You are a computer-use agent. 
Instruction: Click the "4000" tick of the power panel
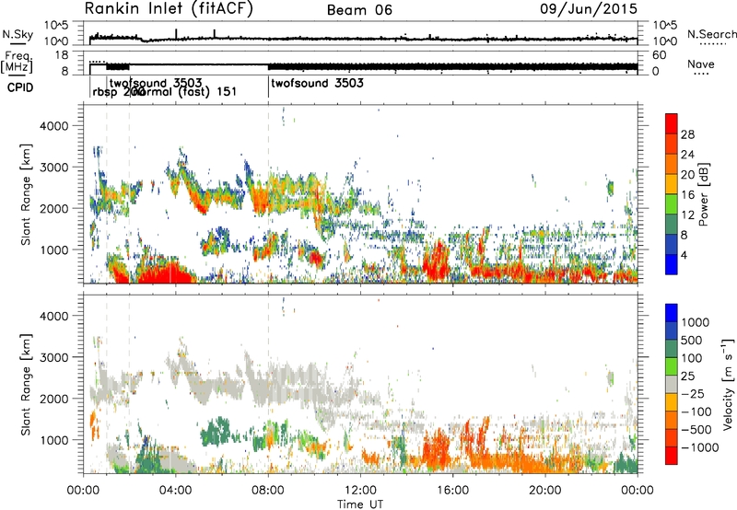54,126
